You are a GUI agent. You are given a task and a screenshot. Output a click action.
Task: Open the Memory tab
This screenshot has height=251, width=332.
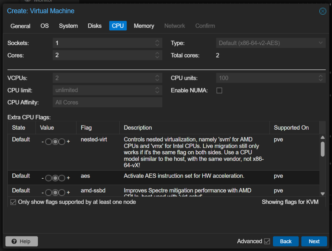[x=144, y=26]
